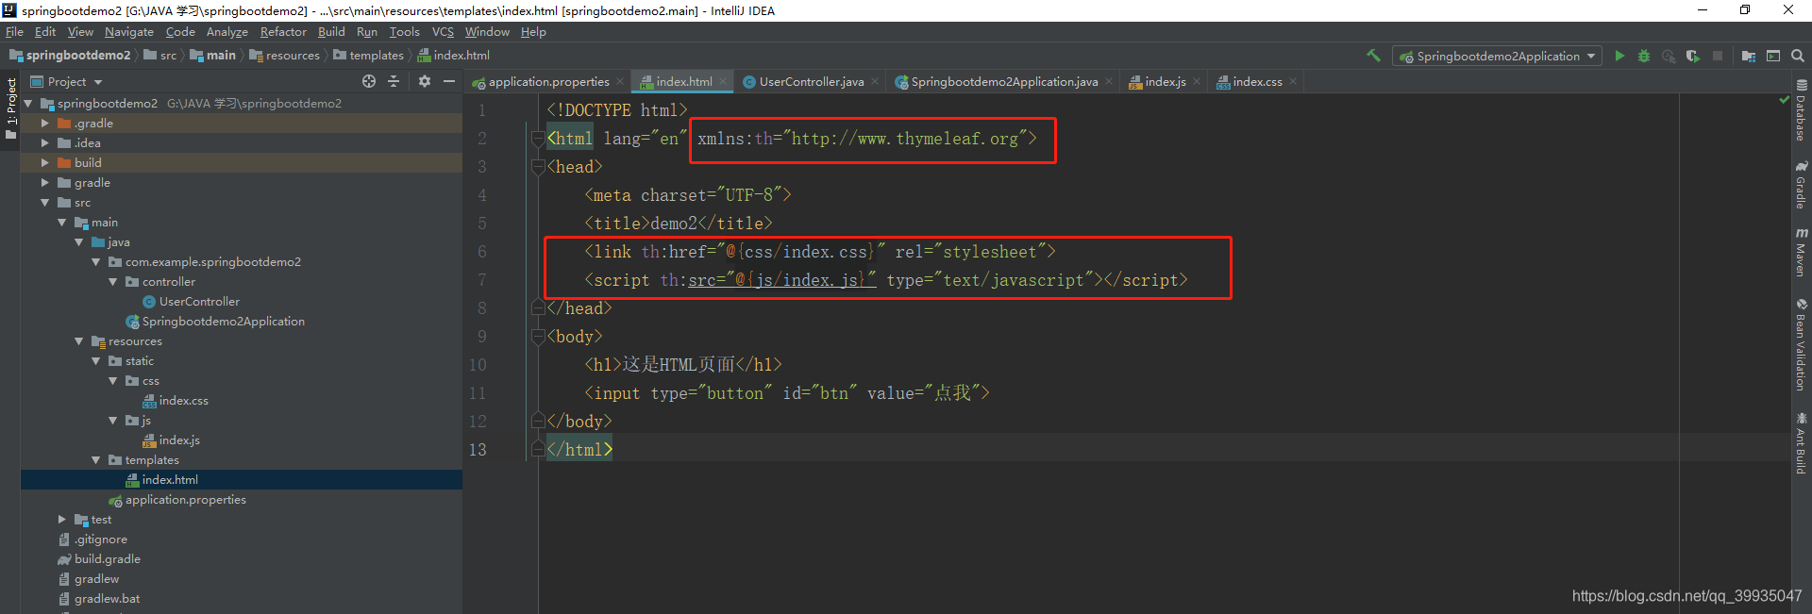Image resolution: width=1812 pixels, height=614 pixels.
Task: Open Project Structure from the toolbar
Action: 1748,56
